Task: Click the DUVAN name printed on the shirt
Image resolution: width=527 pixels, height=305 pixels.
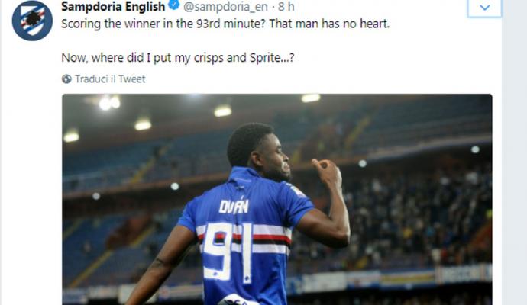Action: coord(234,206)
